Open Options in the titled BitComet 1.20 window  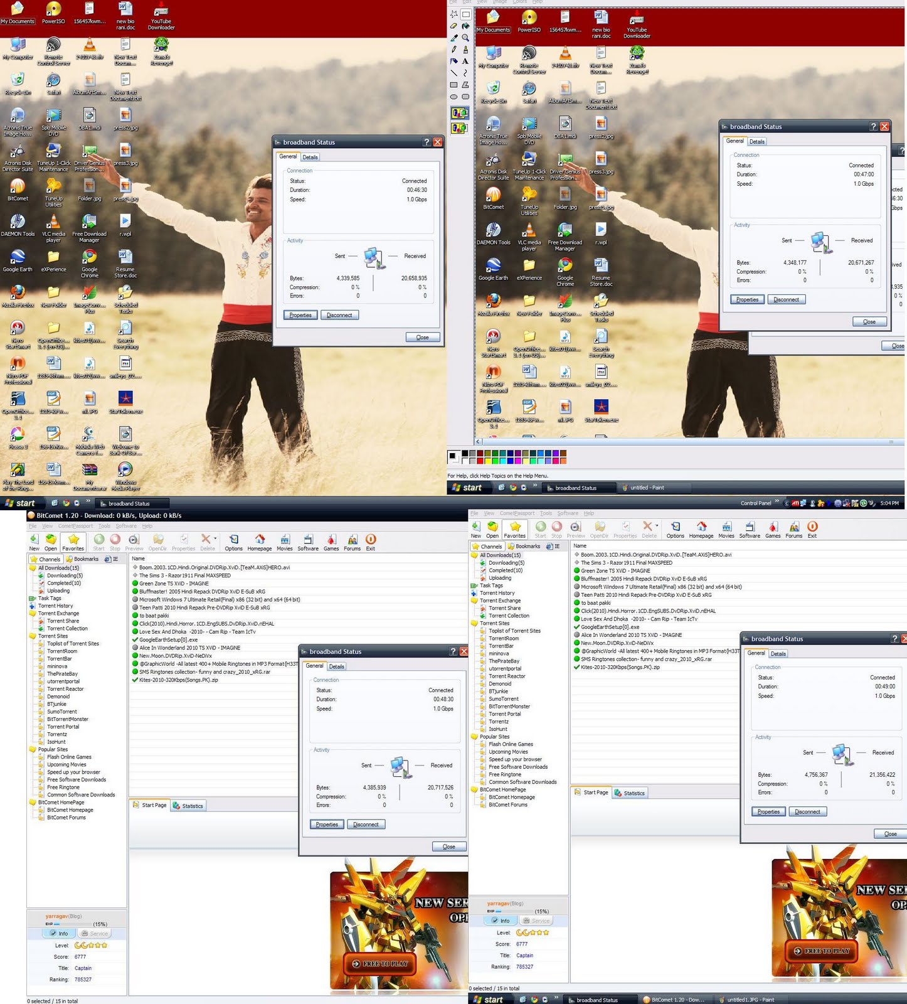point(233,542)
